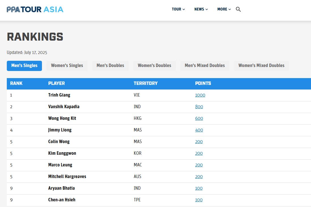This screenshot has width=311, height=207.
Task: Click Wong Hong Kit's 600 points link
Action: [199, 118]
